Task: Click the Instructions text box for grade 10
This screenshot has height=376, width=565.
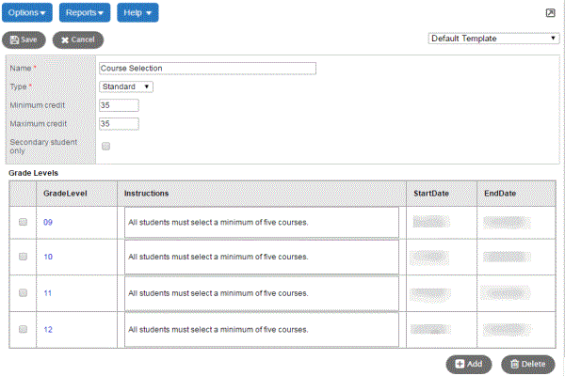Action: pyautogui.click(x=261, y=257)
